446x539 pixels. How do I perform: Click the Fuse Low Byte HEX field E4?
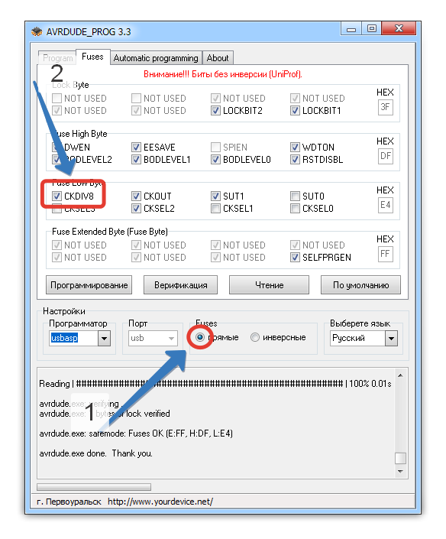pyautogui.click(x=385, y=205)
